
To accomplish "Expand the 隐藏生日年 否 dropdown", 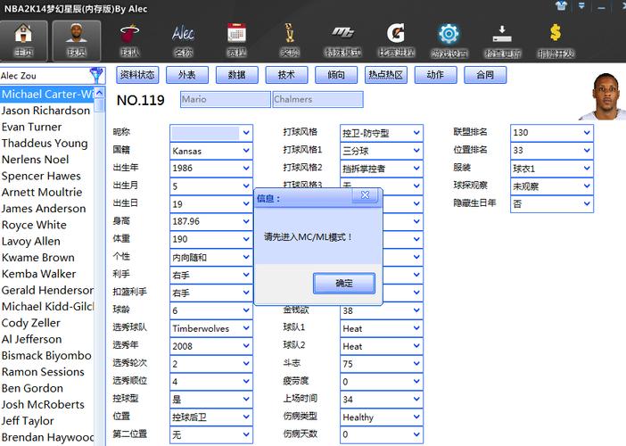I will tap(587, 203).
